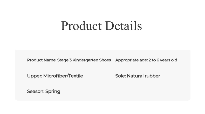The image size is (205, 114).
Task: Click the "Spring" season value
Action: tap(53, 92)
